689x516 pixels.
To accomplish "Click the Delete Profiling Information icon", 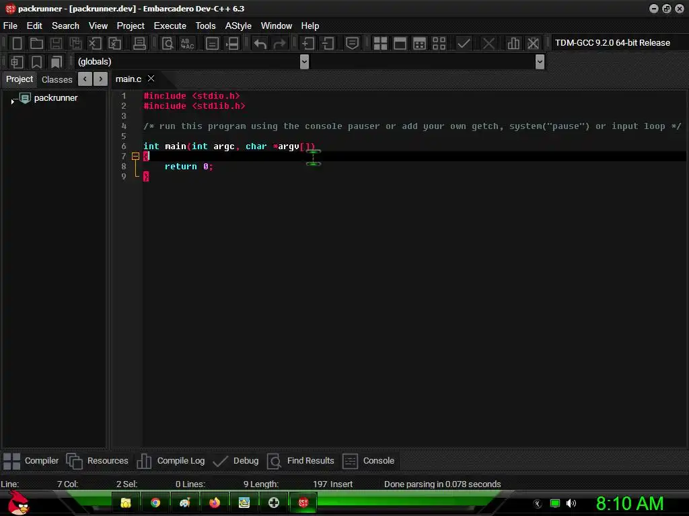I will click(533, 43).
